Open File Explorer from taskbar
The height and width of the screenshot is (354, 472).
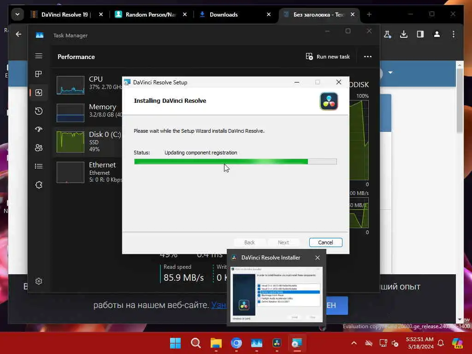point(216,343)
